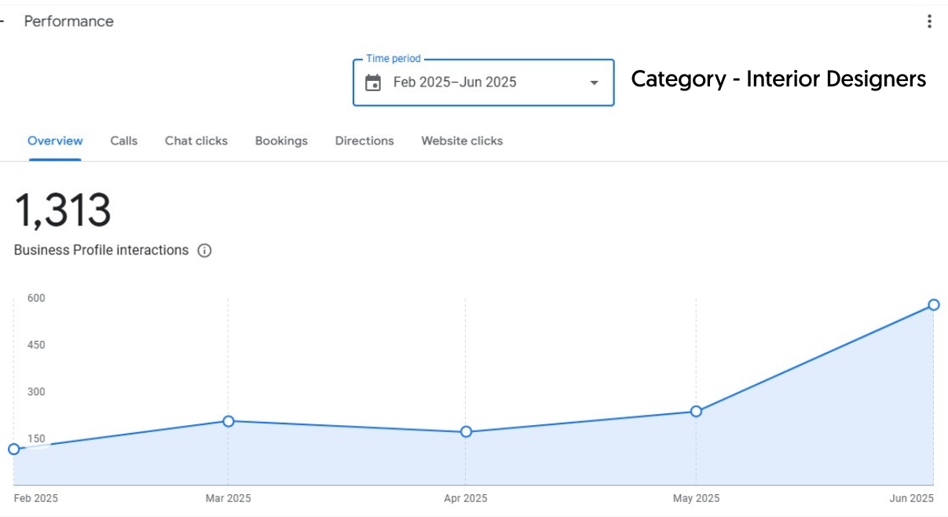Select the Mar 2025 data point marker

tap(229, 421)
